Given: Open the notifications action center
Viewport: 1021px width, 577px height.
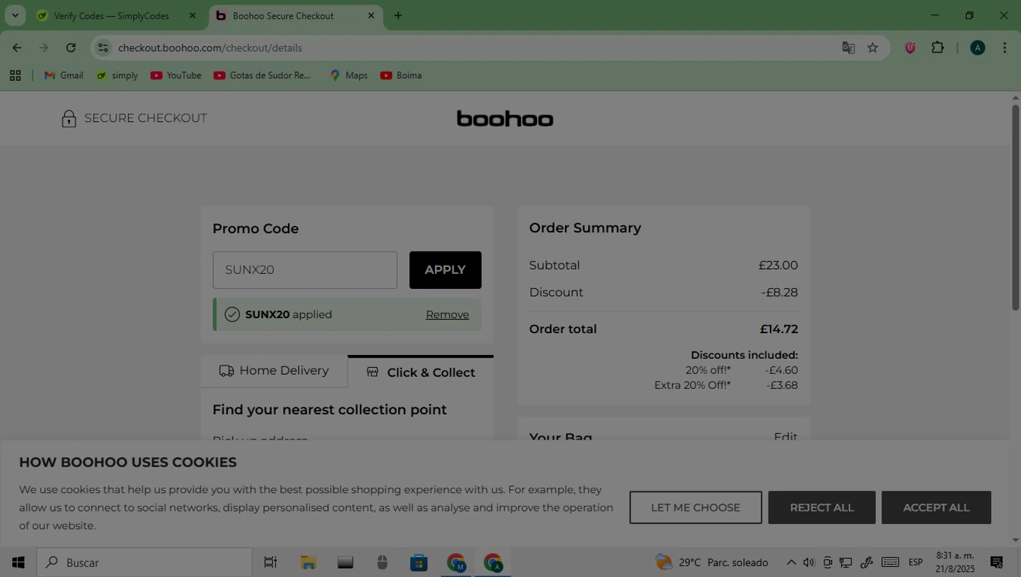Looking at the screenshot, I should [996, 562].
